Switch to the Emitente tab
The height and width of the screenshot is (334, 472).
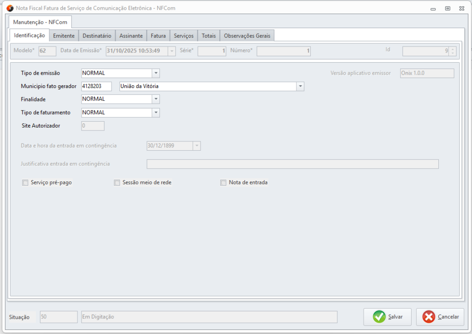(x=64, y=36)
